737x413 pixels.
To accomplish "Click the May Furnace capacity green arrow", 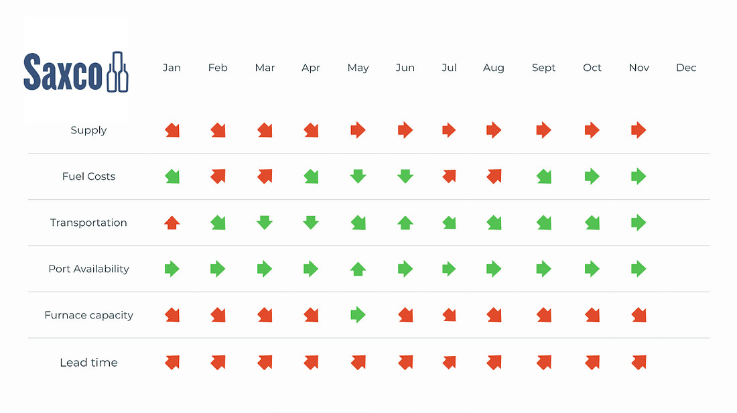I will coord(358,314).
